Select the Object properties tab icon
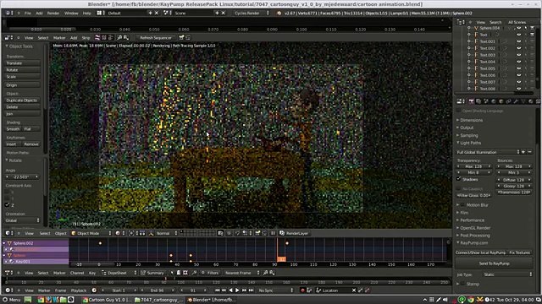Image resolution: width=542 pixels, height=304 pixels. point(501,101)
